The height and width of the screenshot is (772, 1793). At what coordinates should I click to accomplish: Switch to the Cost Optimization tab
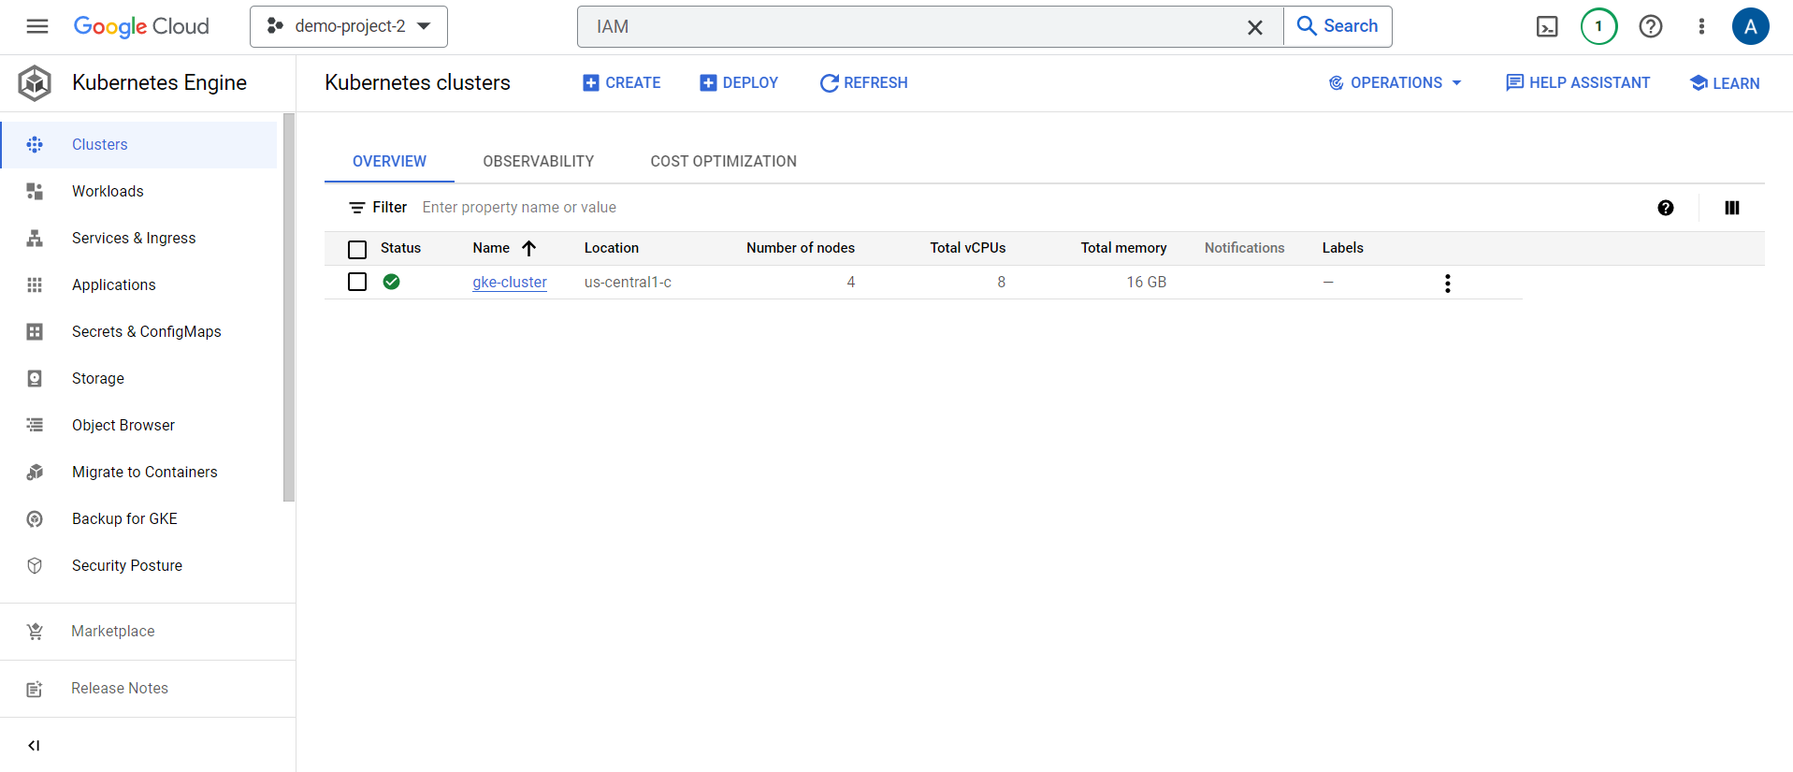tap(723, 161)
